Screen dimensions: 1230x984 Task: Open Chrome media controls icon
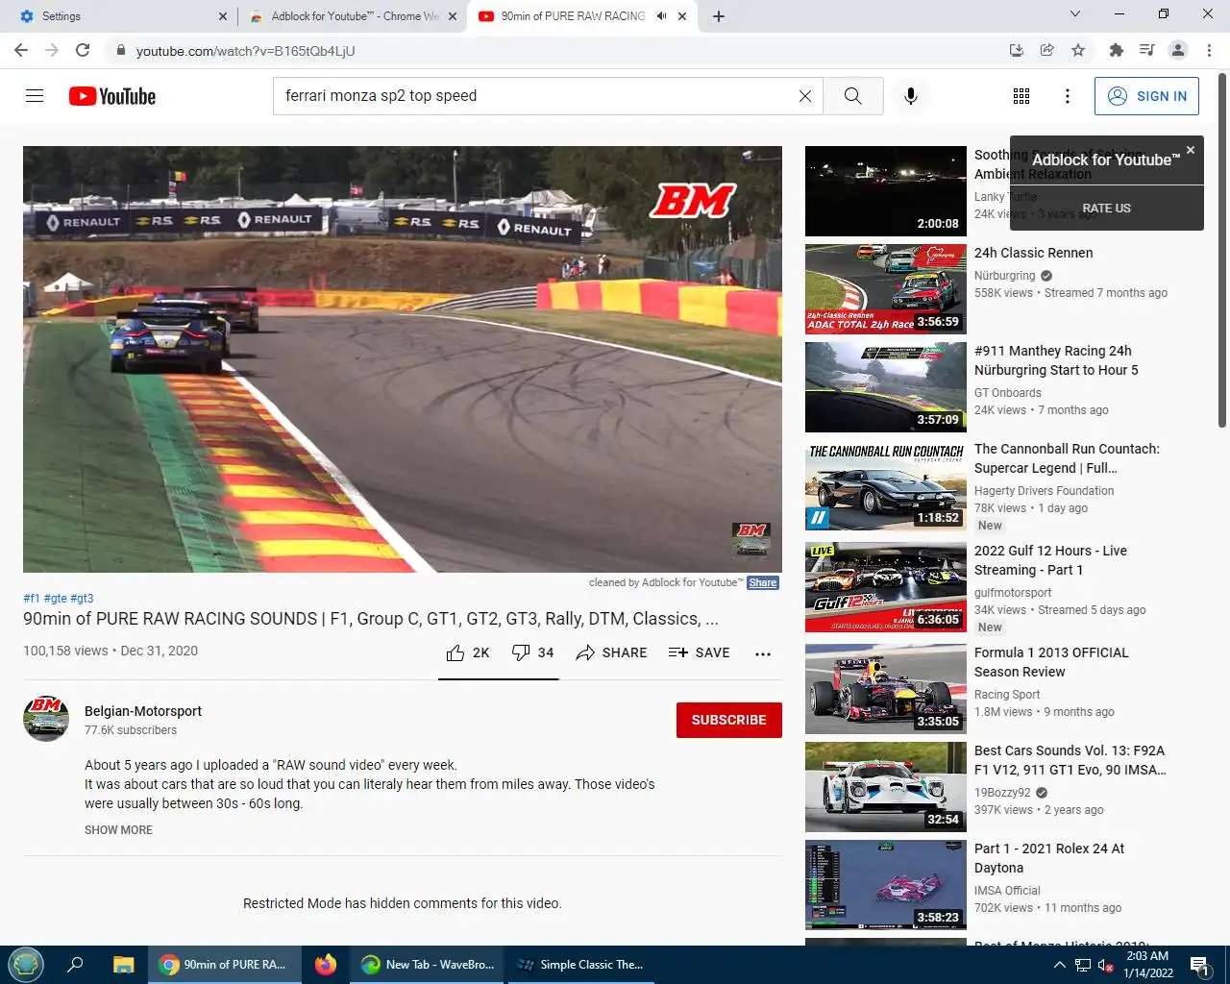click(x=1146, y=50)
